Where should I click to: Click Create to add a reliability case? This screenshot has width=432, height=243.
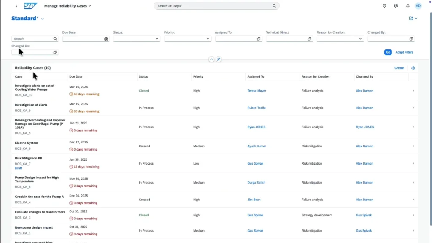coord(399,68)
